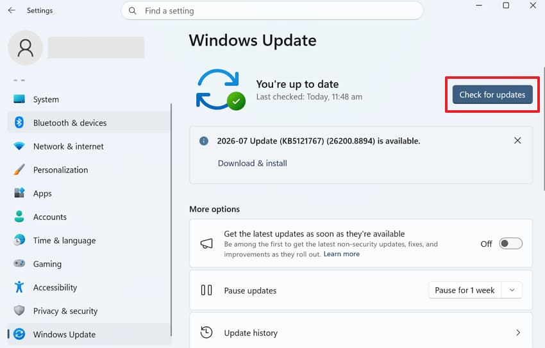Open Time & language settings
Viewport: 545px width, 348px height.
(x=89, y=240)
